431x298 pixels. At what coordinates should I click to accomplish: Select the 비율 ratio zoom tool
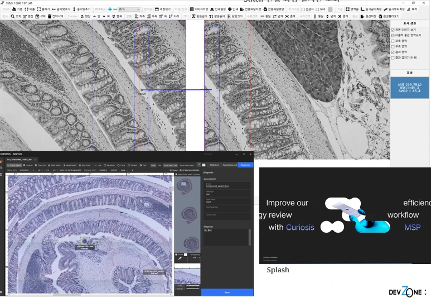30,9
